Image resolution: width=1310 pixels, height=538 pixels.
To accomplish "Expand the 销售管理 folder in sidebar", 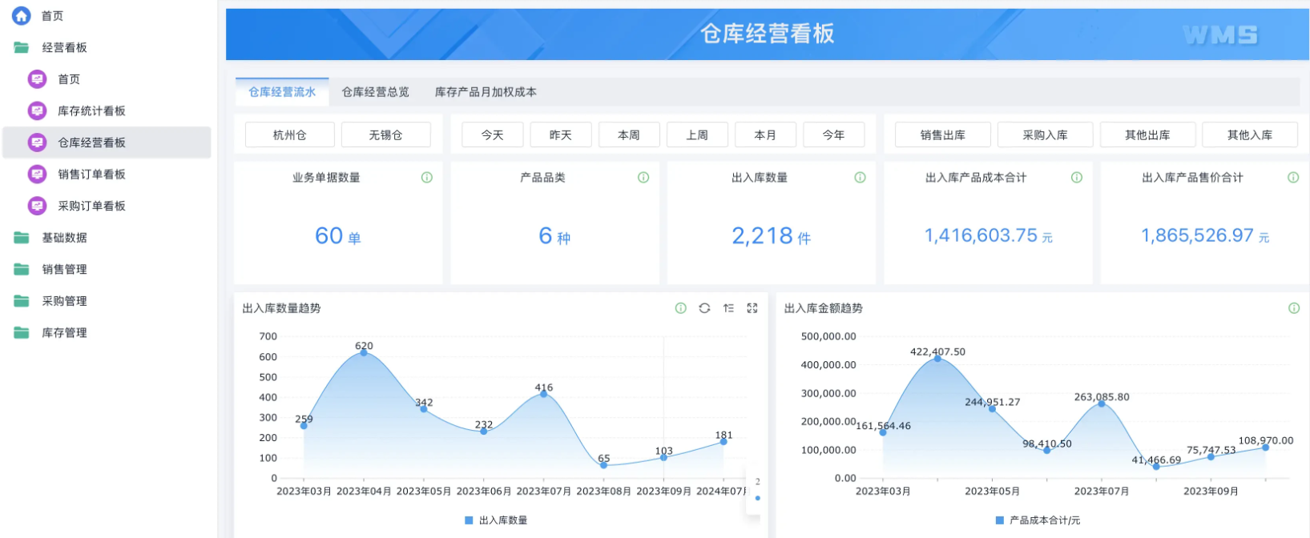I will 64,269.
